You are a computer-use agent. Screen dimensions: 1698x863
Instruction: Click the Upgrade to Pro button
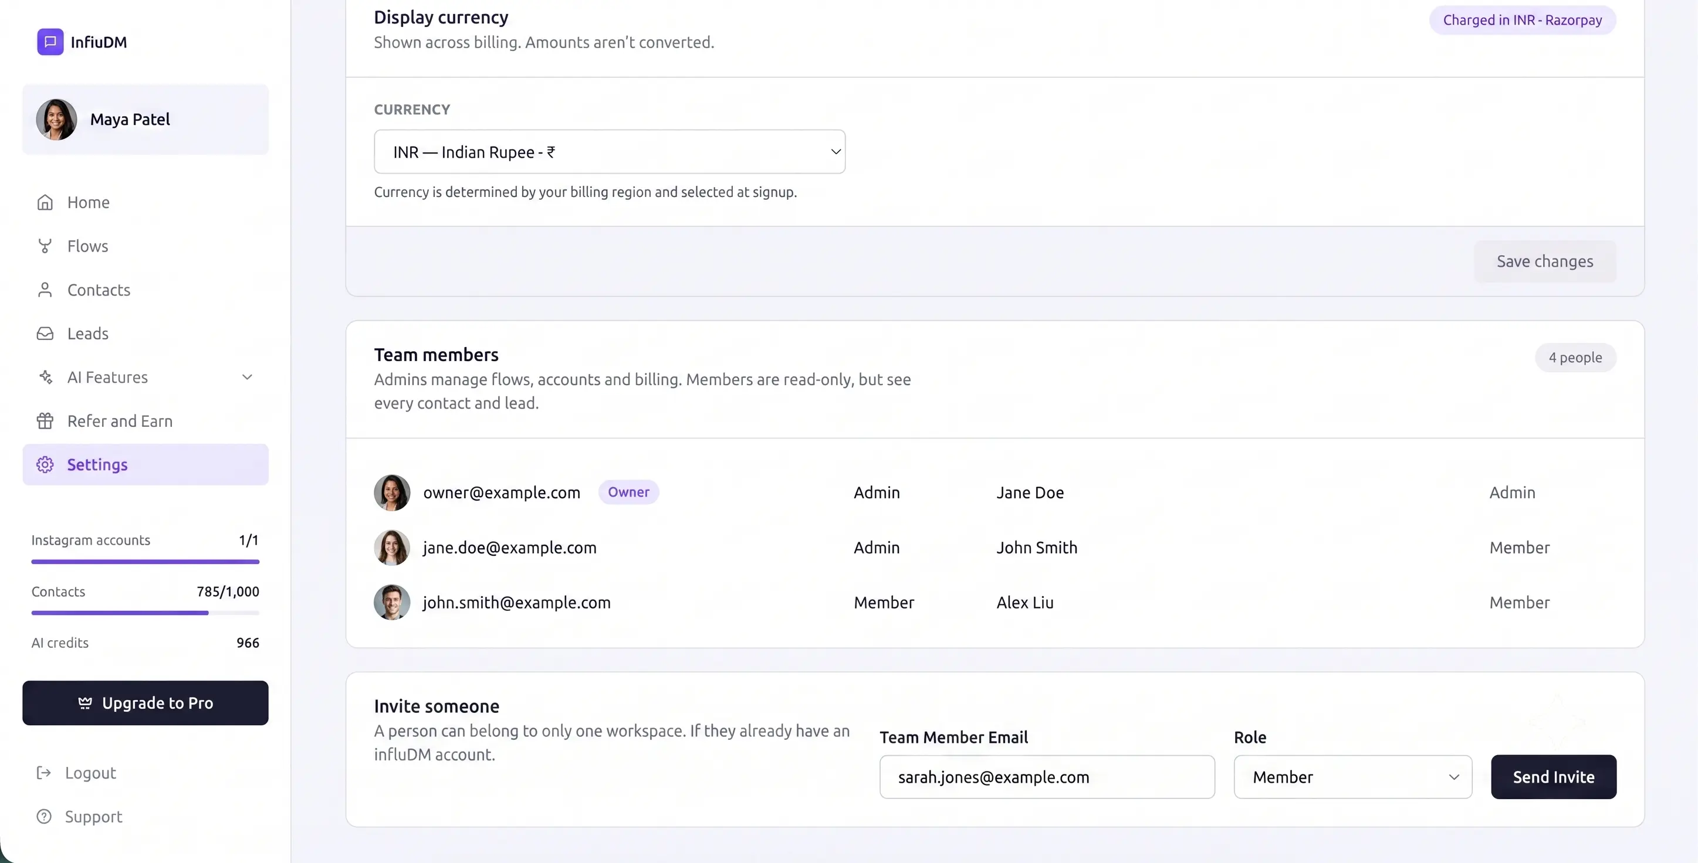click(x=145, y=703)
